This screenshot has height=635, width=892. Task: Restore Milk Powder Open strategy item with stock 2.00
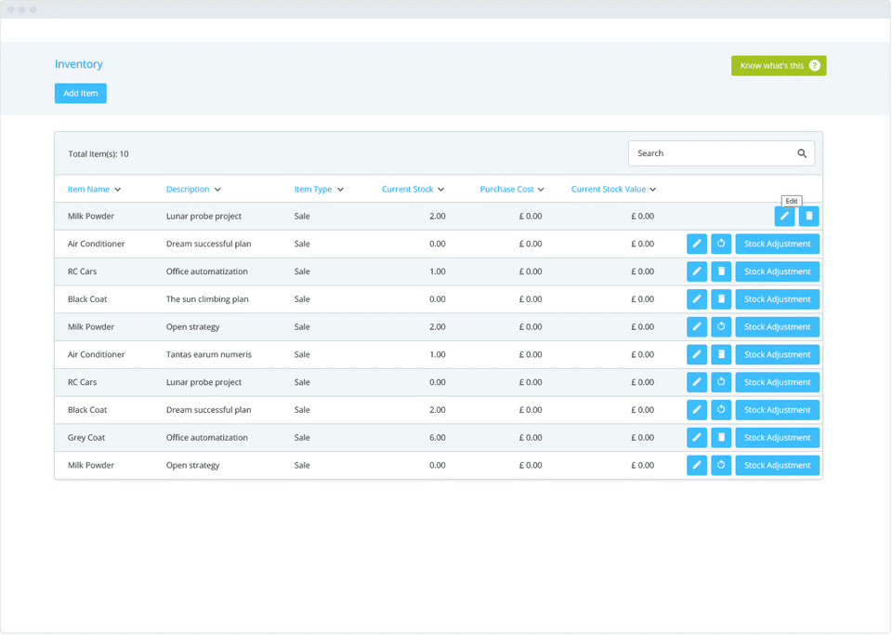tap(721, 326)
